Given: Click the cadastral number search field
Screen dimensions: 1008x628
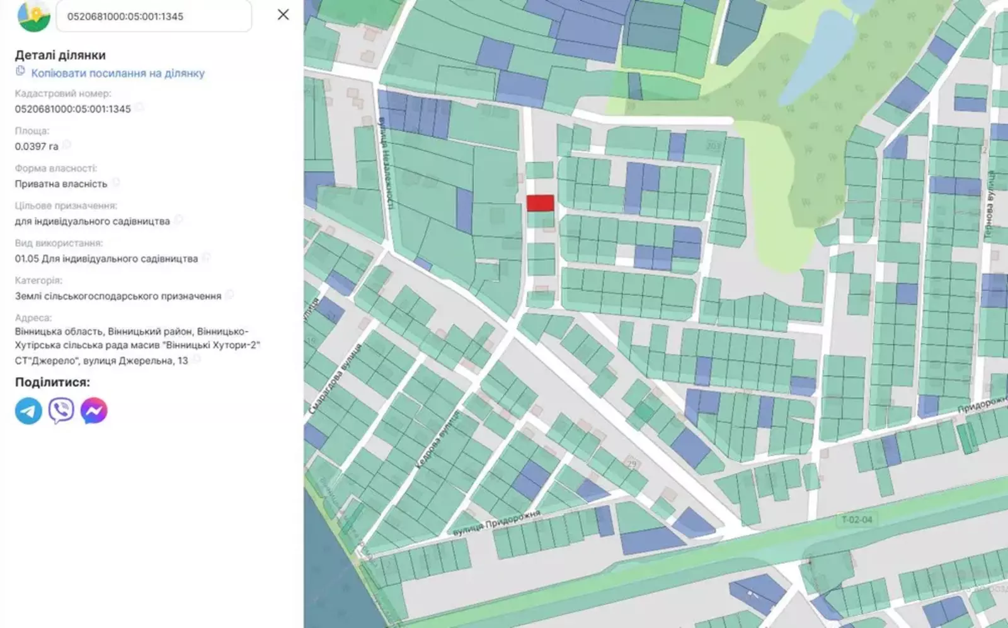Looking at the screenshot, I should point(154,16).
